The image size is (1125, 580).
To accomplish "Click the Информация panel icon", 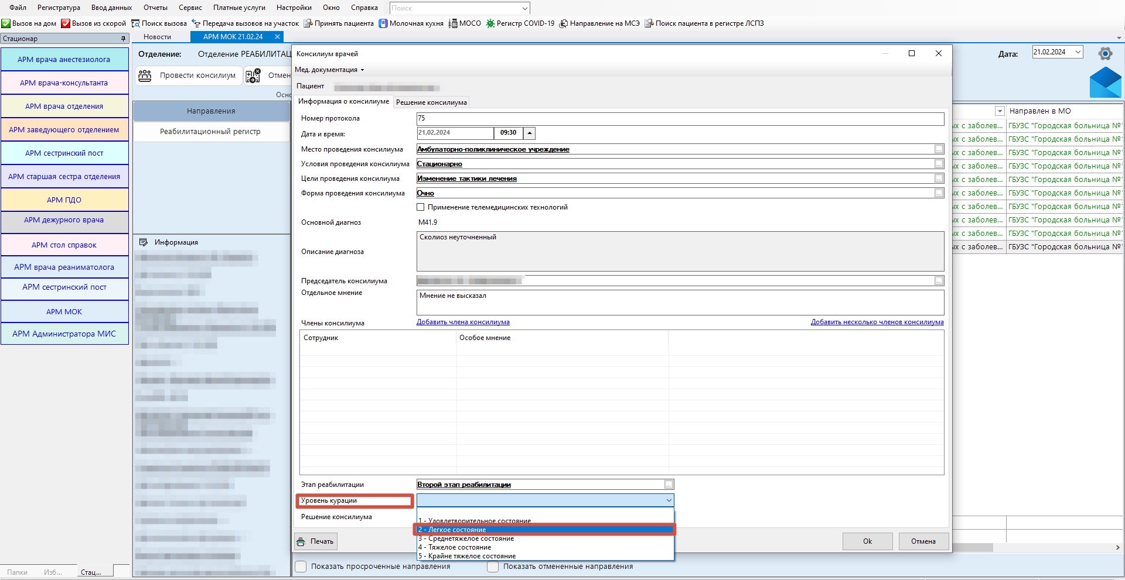I will point(144,242).
